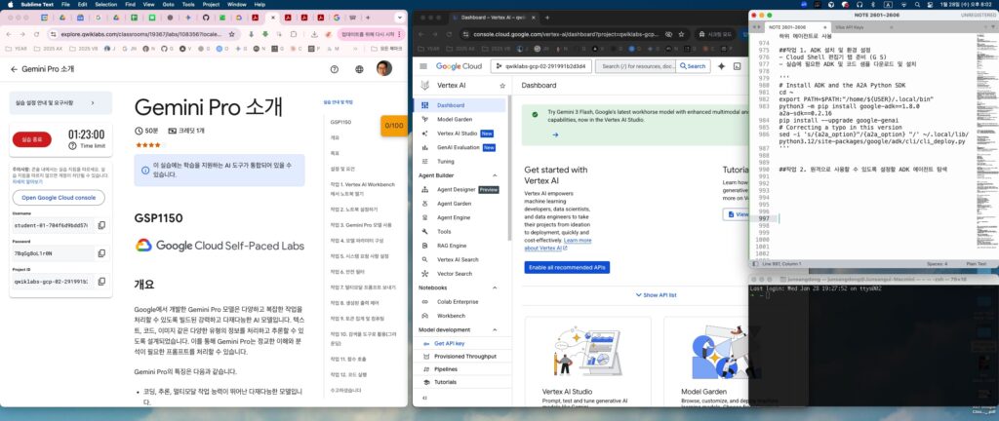Copy the lab password value
Viewport: 999px width, 421px height.
coord(102,253)
